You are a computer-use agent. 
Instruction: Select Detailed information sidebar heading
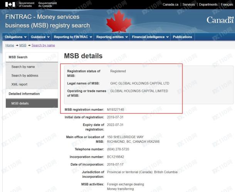[32, 94]
